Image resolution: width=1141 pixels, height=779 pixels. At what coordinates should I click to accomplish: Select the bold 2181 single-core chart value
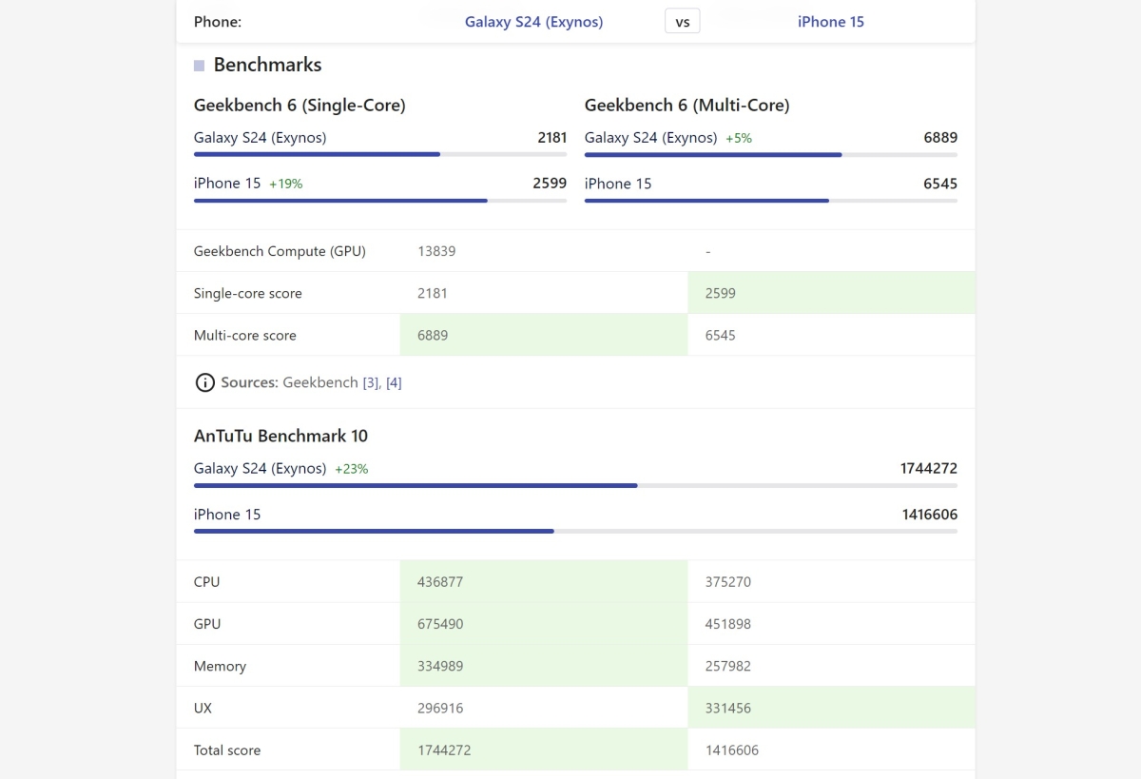(x=551, y=138)
